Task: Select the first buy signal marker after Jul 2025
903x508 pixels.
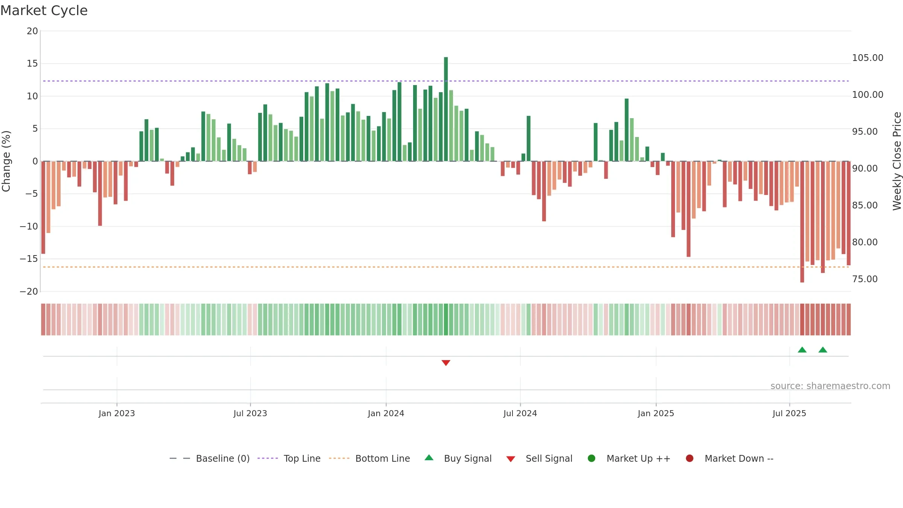Action: tap(802, 350)
